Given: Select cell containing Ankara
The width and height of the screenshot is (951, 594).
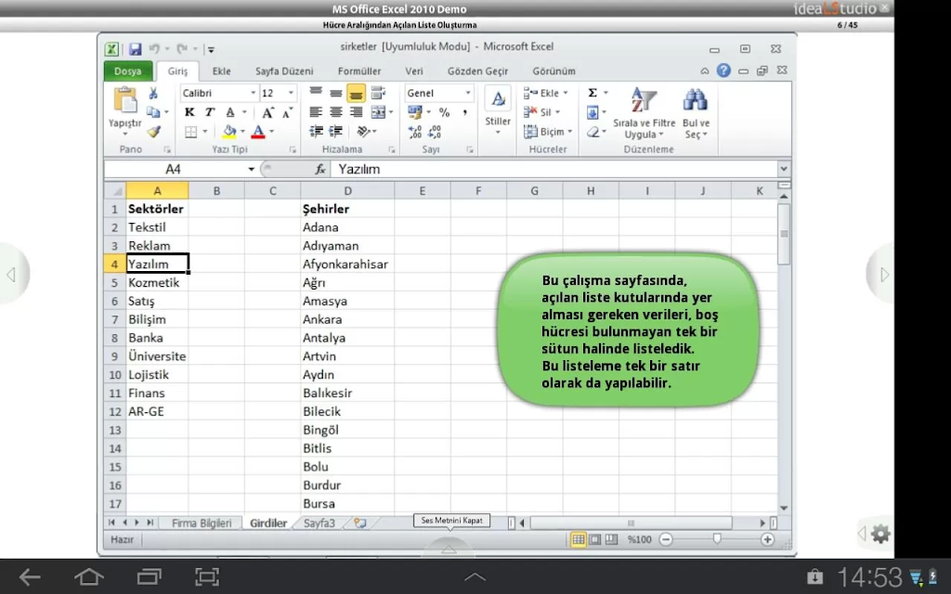Looking at the screenshot, I should (x=347, y=319).
